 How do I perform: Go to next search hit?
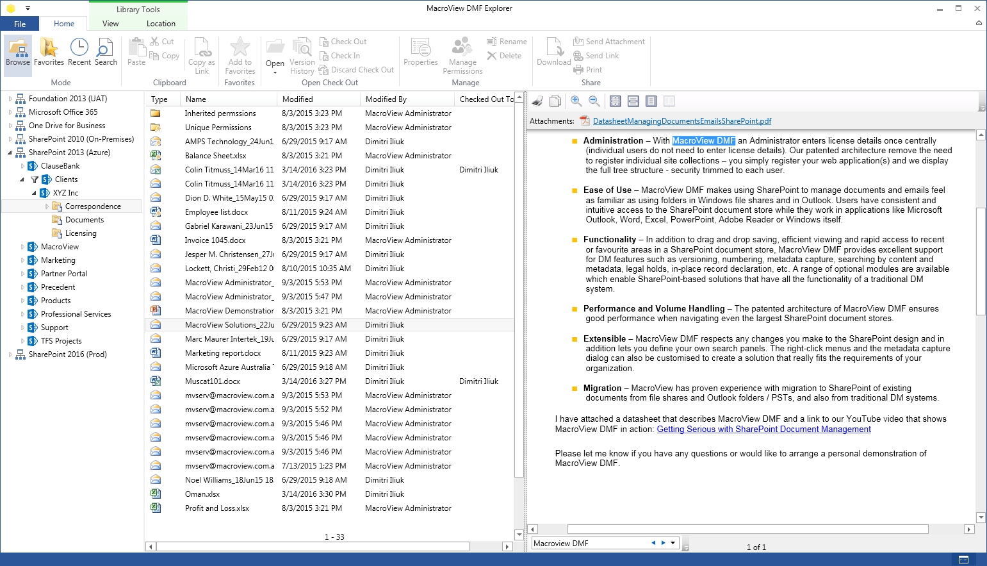[x=664, y=543]
